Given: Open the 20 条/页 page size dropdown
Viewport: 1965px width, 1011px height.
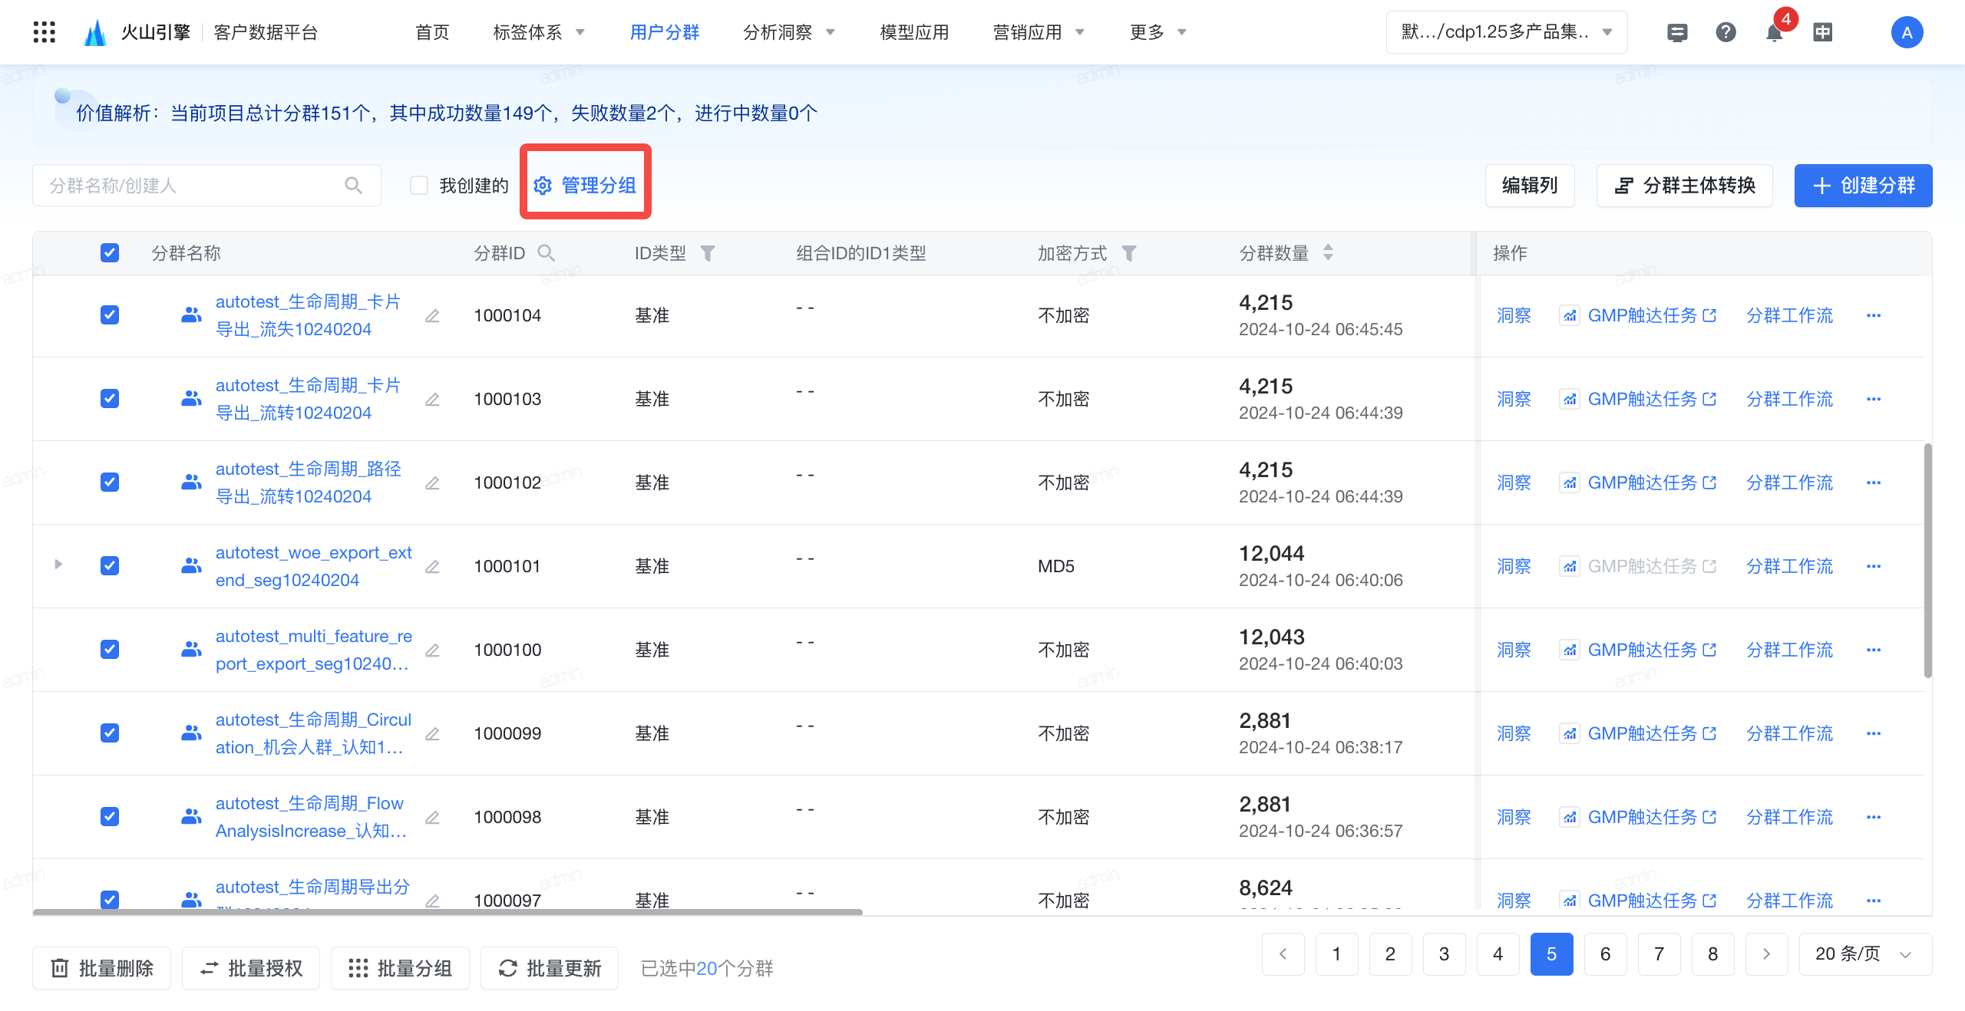Looking at the screenshot, I should (1864, 954).
